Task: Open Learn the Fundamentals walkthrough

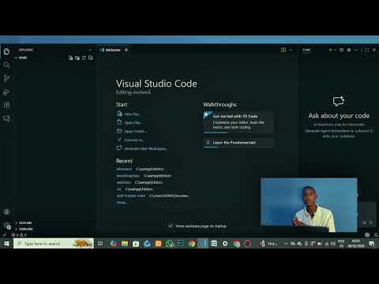Action: click(x=238, y=143)
